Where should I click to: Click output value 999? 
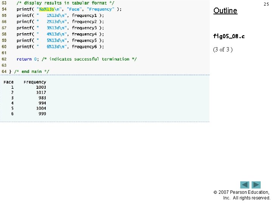coord(42,114)
